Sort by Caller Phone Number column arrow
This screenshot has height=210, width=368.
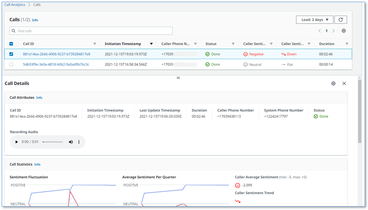[x=195, y=44]
